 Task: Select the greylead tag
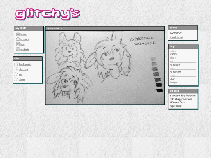coord(175,65)
